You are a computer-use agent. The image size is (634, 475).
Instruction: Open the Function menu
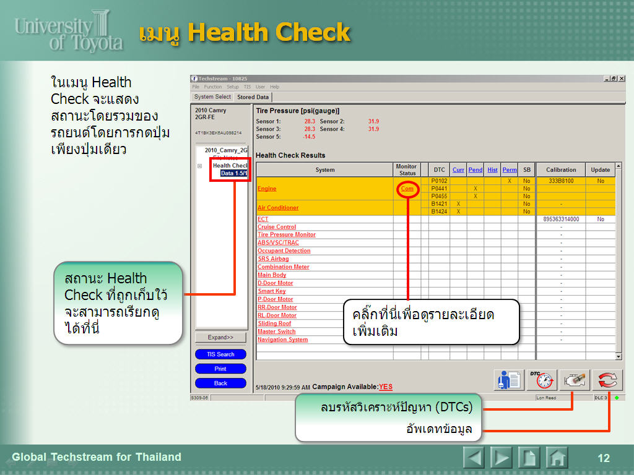[213, 87]
